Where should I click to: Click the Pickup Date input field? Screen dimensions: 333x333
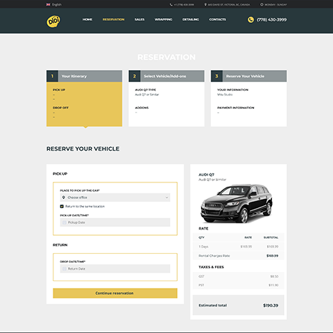(115, 223)
